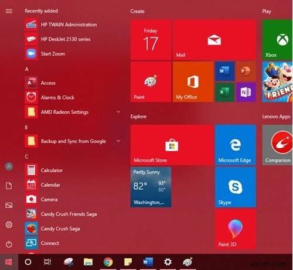The width and height of the screenshot is (293, 270).
Task: Open Task View on taskbar
Action: 47,262
